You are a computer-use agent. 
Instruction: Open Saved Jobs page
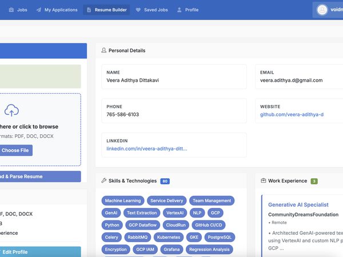tap(151, 10)
